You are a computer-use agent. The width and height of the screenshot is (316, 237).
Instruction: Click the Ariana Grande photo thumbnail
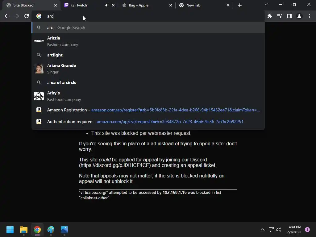[39, 69]
